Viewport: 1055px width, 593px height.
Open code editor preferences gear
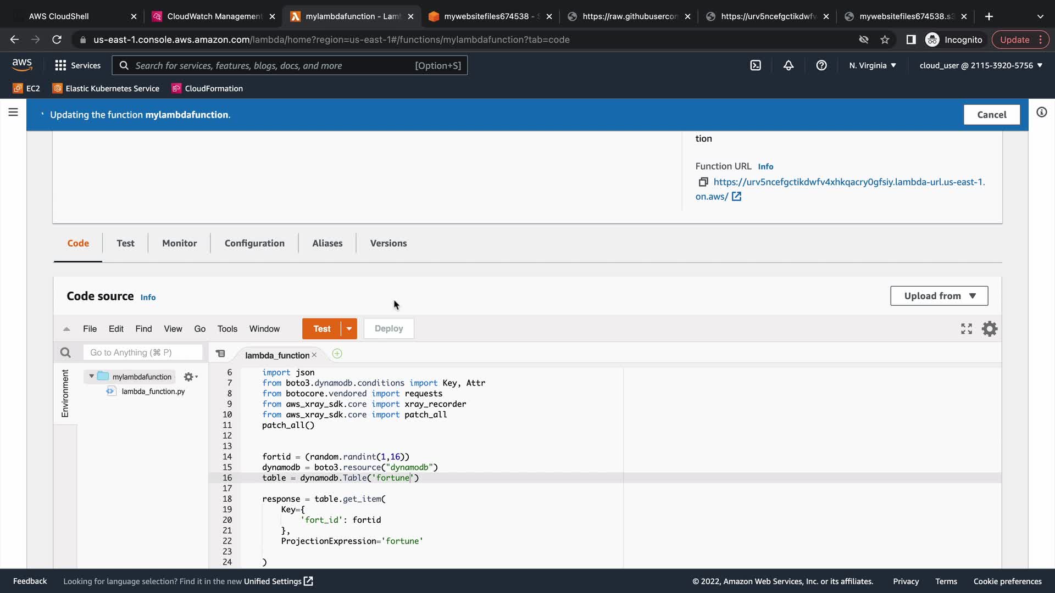click(x=990, y=329)
